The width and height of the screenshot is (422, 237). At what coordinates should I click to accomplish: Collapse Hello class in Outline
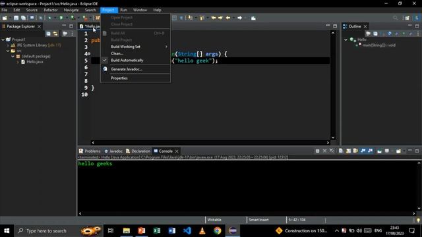[x=346, y=39]
